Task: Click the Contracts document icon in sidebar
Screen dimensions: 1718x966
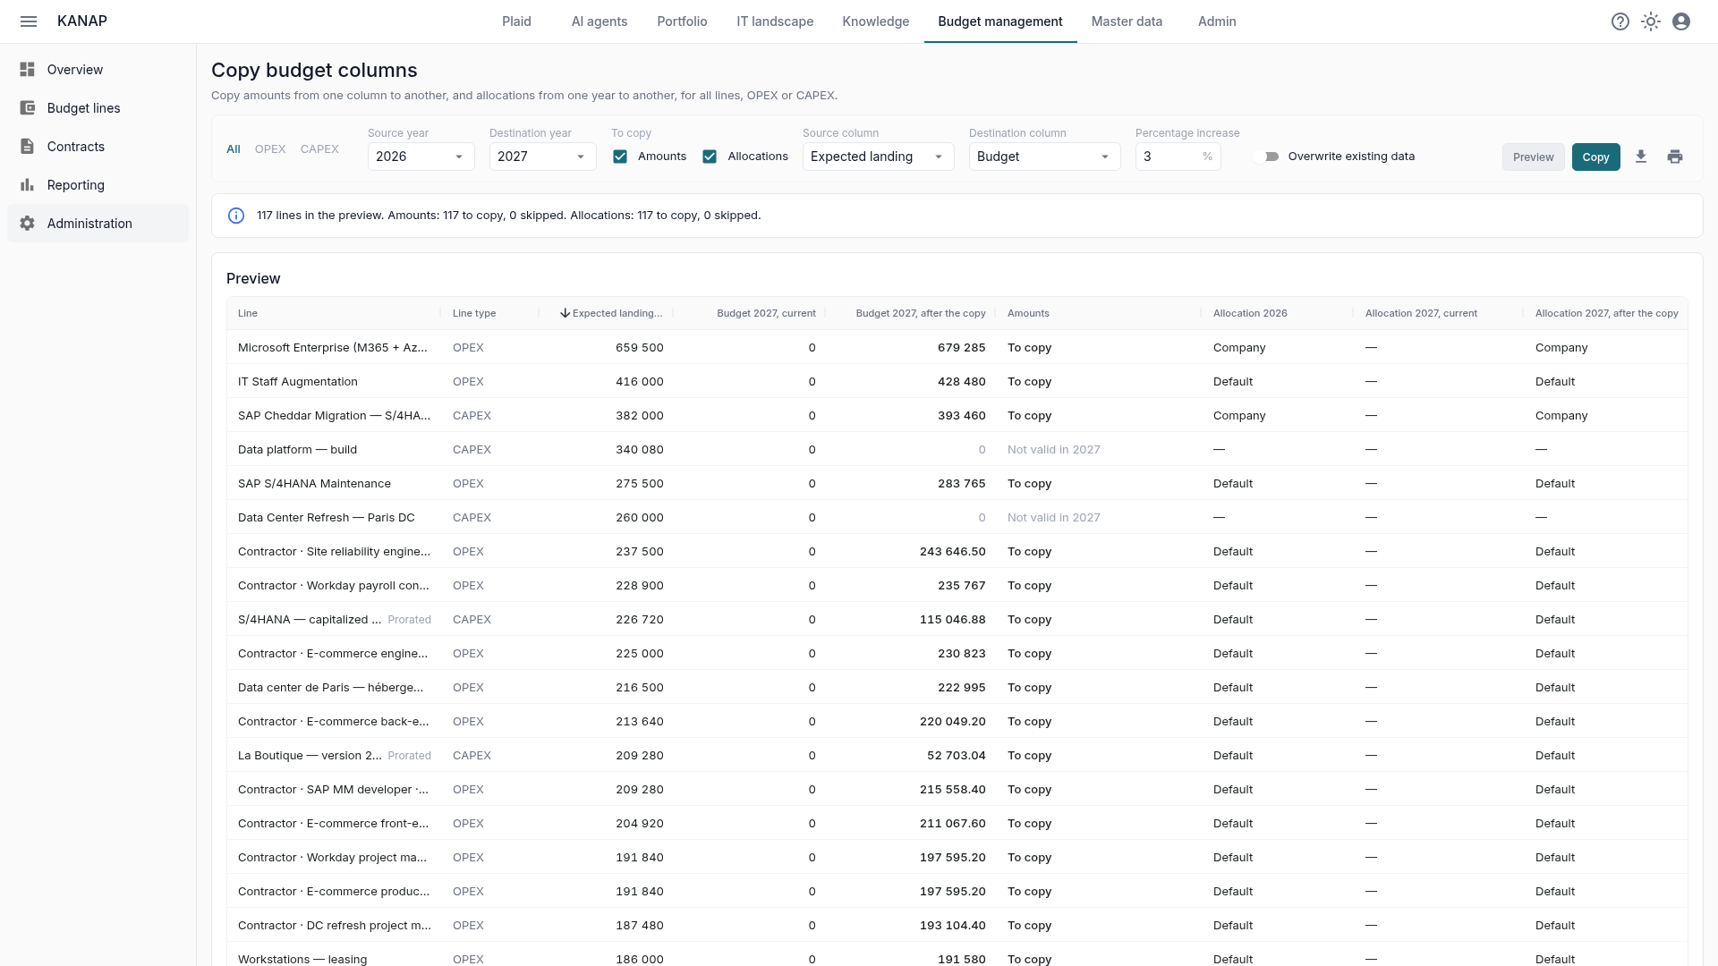Action: (x=28, y=147)
